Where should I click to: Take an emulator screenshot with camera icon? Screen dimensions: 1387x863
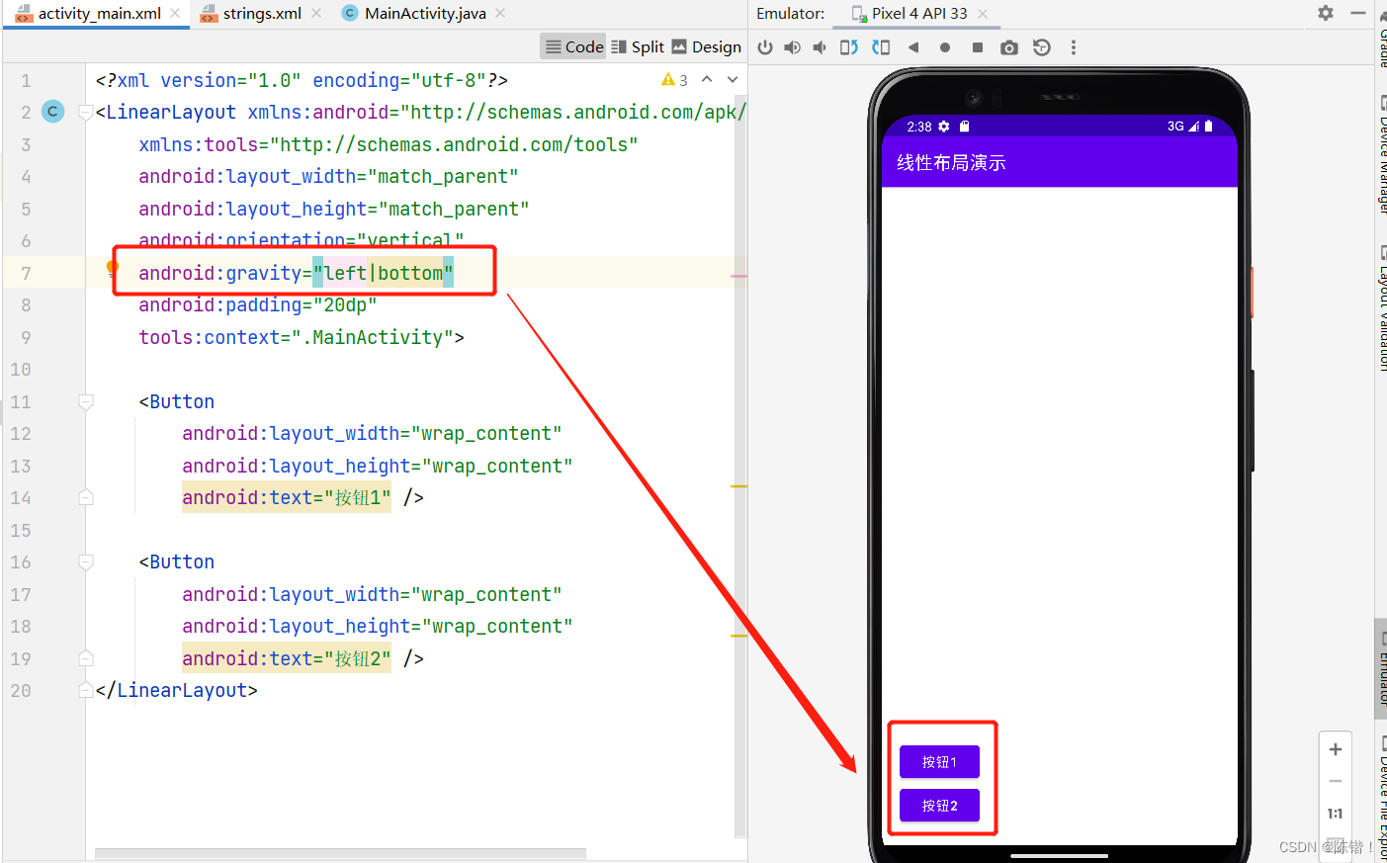[x=1009, y=47]
